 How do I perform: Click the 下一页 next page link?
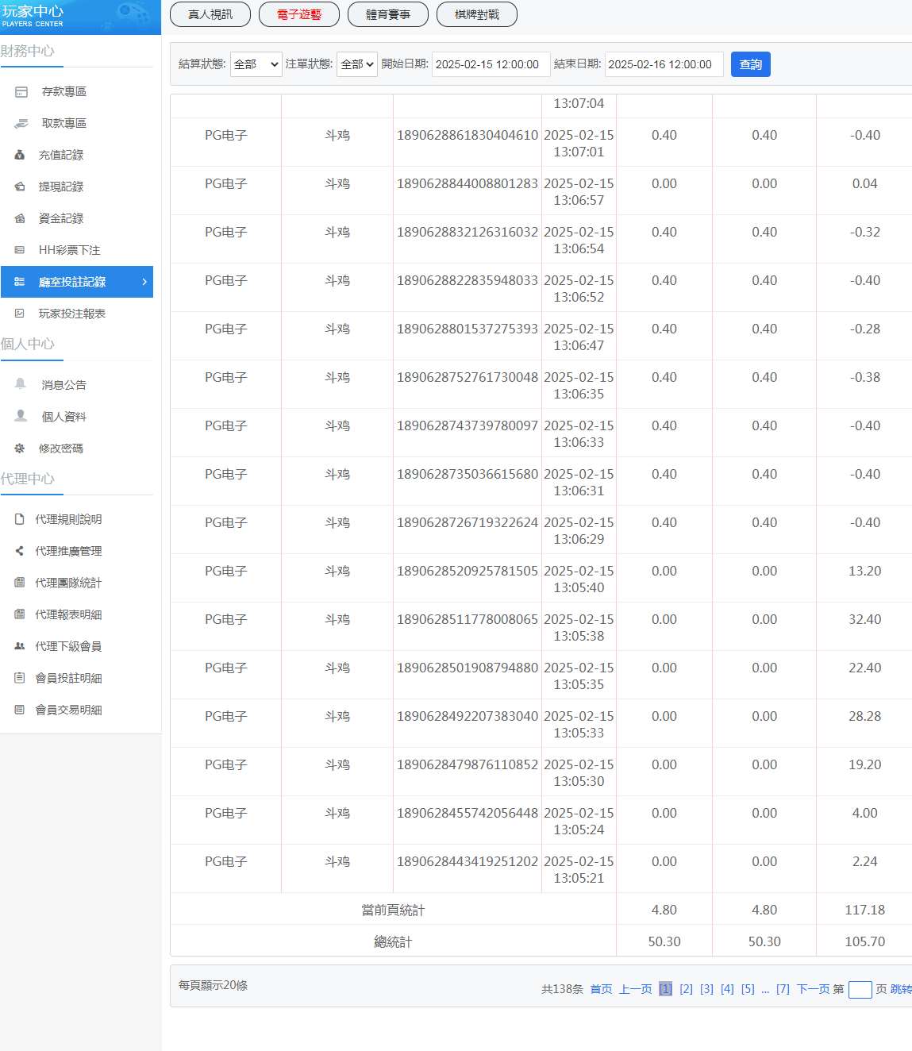tap(813, 989)
